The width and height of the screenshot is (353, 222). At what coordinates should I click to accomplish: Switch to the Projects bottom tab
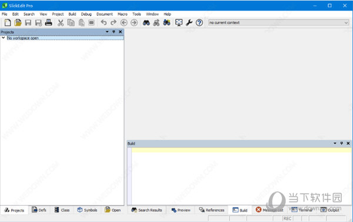(x=14, y=210)
